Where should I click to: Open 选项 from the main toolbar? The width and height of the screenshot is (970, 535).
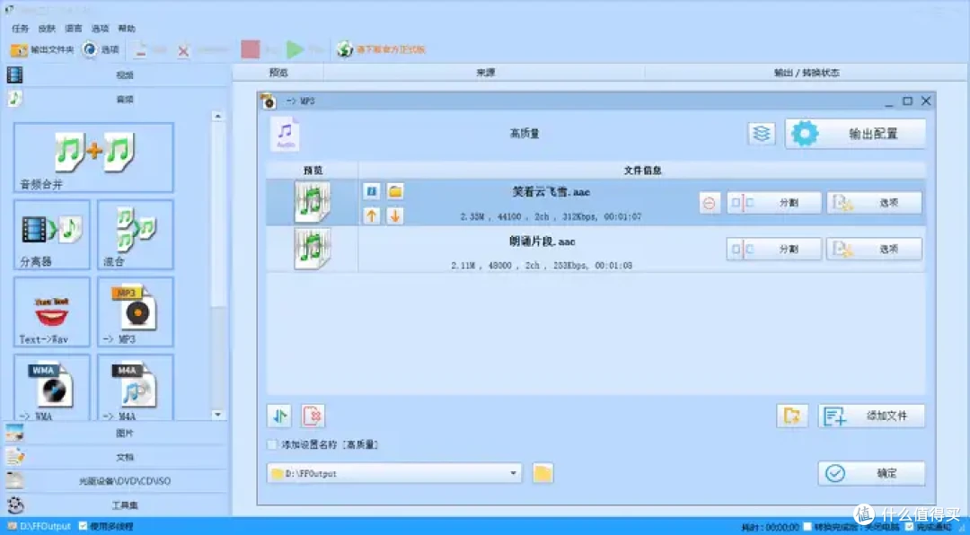tap(101, 49)
